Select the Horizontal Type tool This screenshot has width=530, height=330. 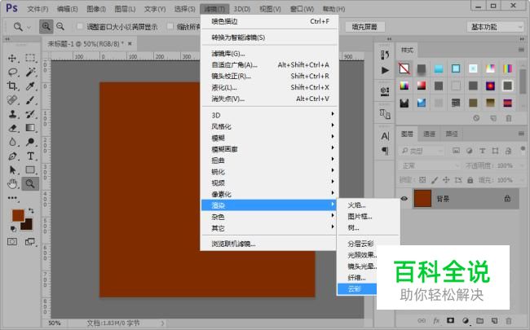30,156
